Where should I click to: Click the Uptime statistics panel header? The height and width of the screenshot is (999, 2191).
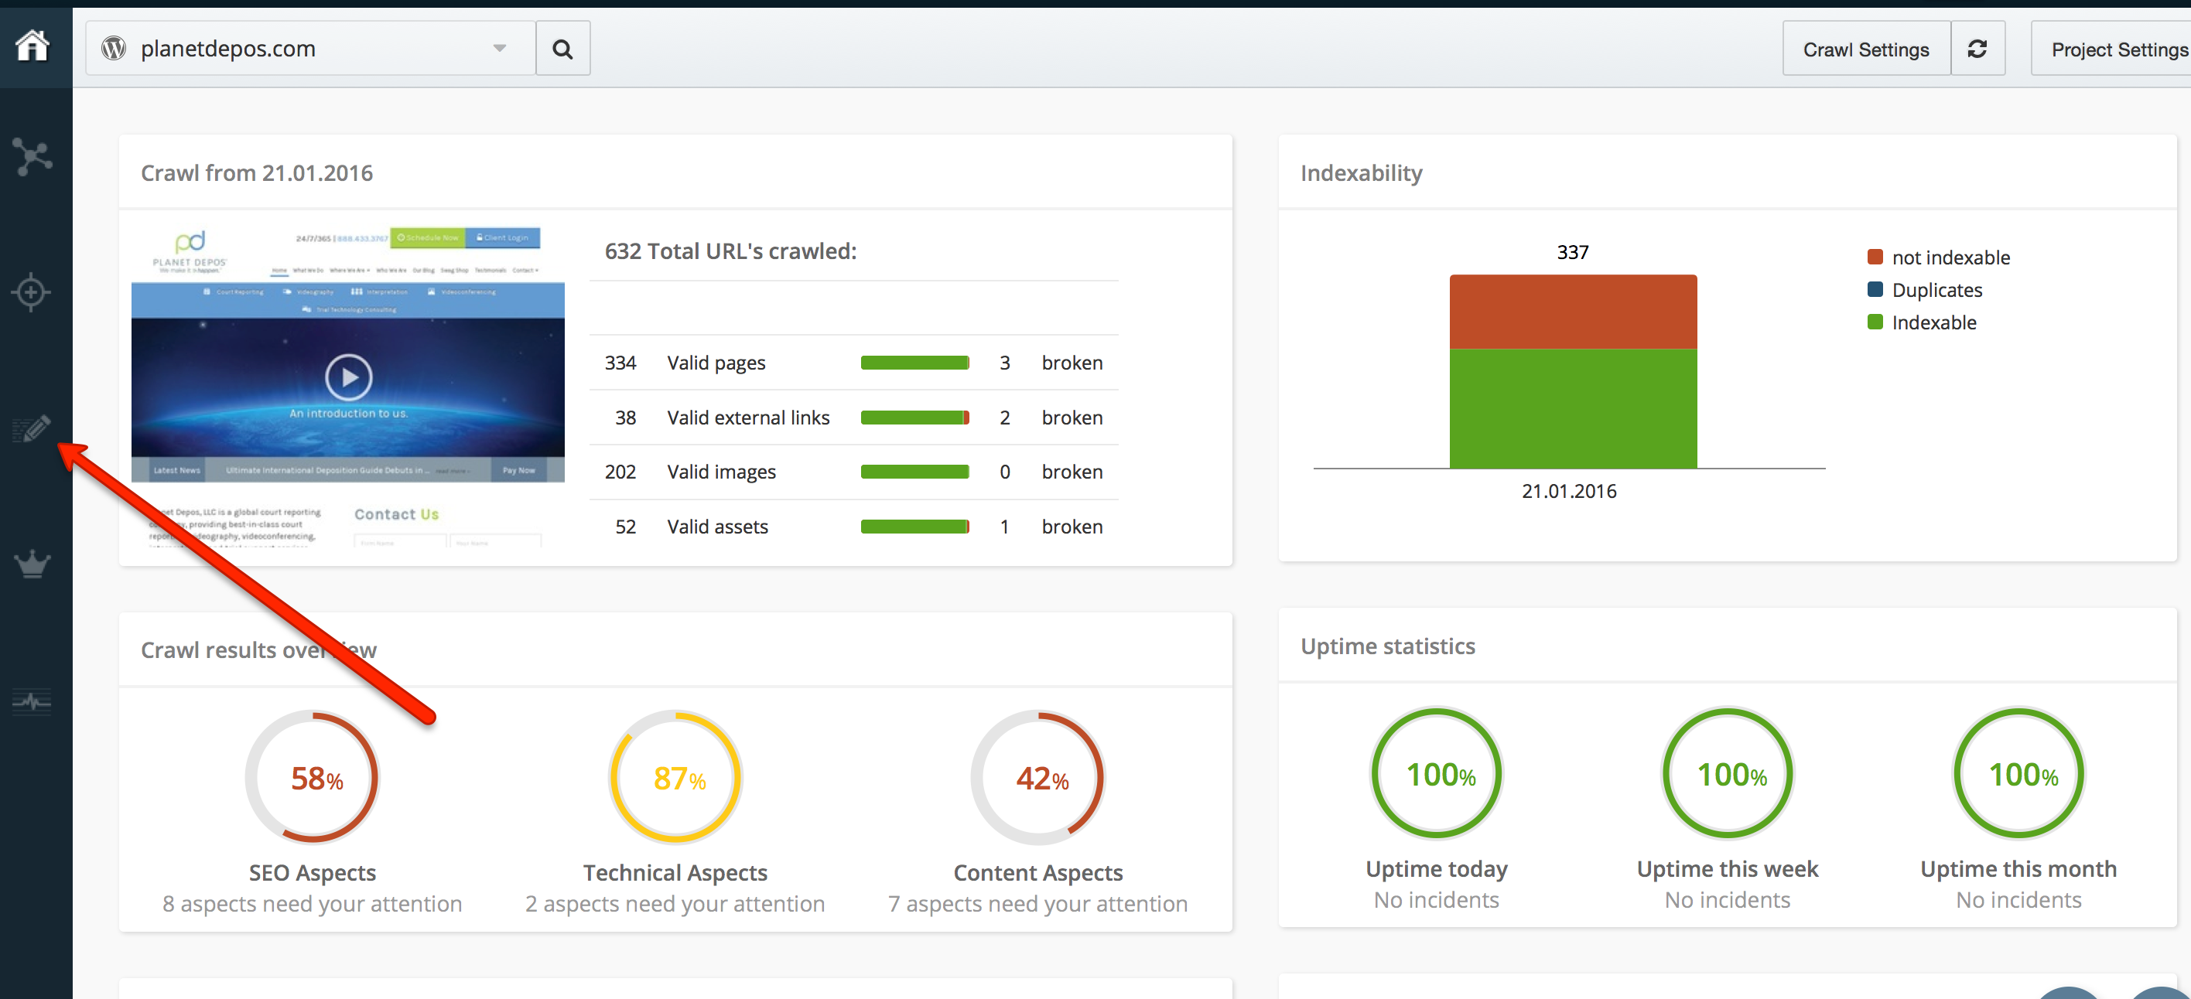tap(1387, 646)
